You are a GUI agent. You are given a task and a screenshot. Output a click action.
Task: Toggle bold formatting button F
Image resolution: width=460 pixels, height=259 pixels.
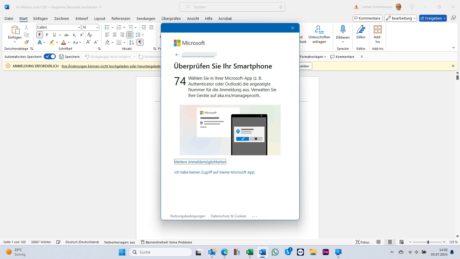click(x=40, y=35)
